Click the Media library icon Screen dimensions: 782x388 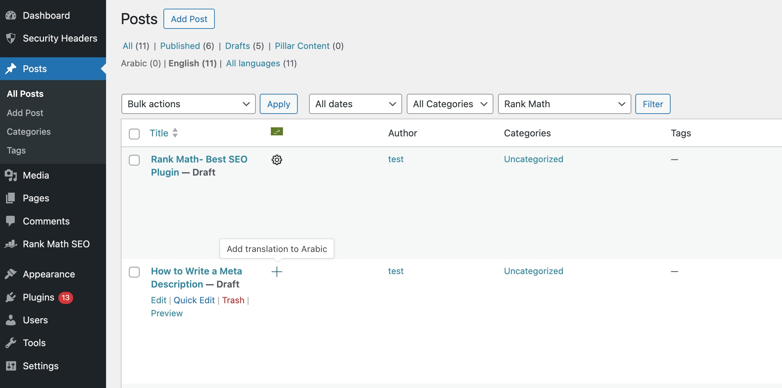[x=11, y=175]
